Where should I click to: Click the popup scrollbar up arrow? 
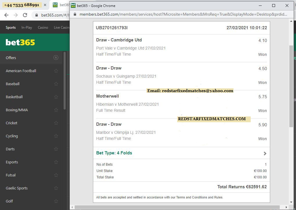click(291, 21)
